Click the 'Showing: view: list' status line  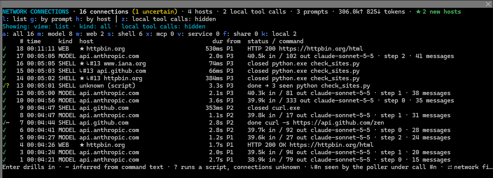point(104,26)
